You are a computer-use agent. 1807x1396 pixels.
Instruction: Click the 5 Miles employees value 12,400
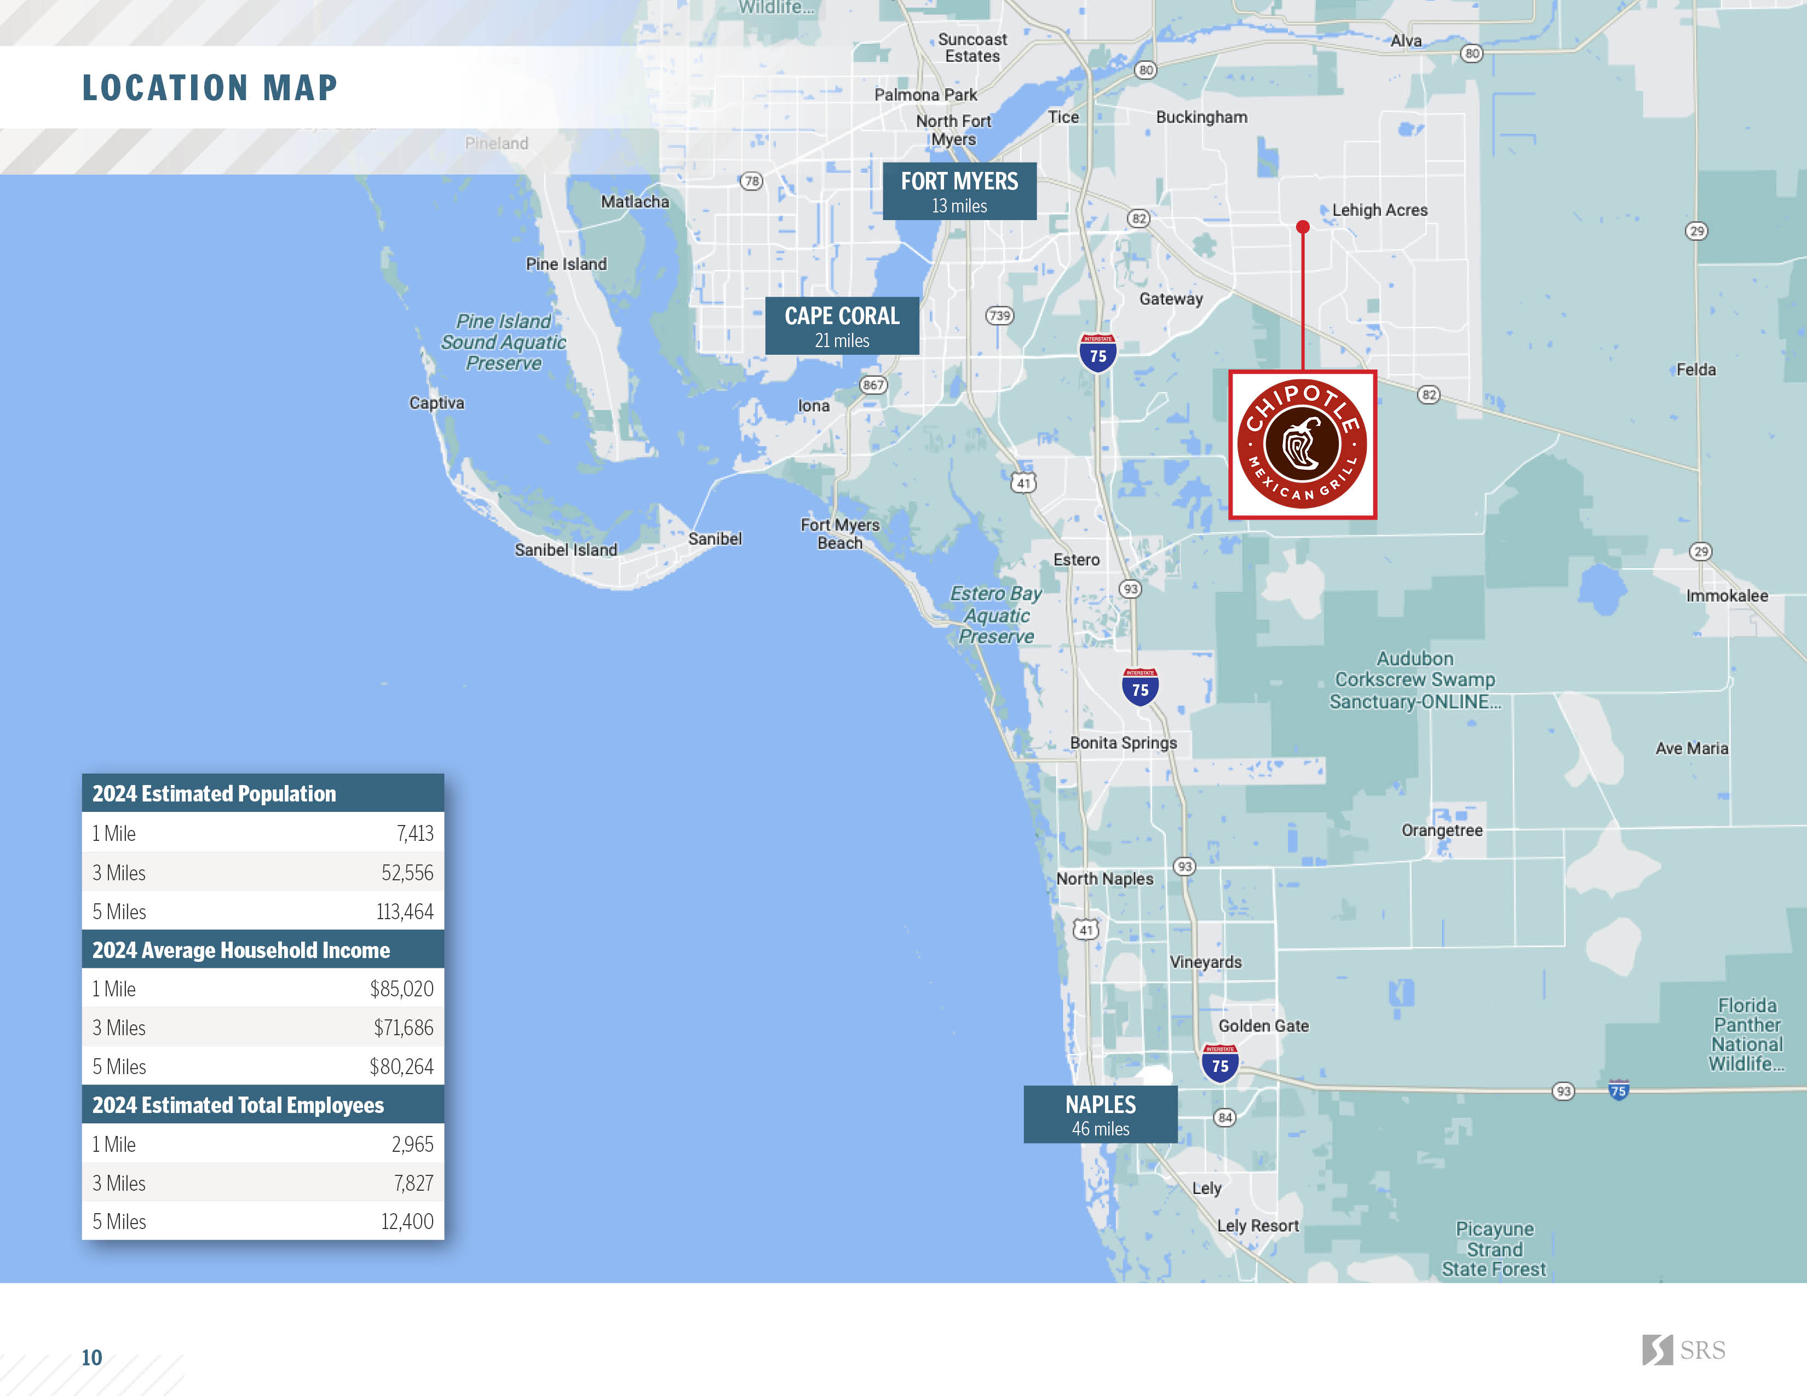coord(407,1221)
